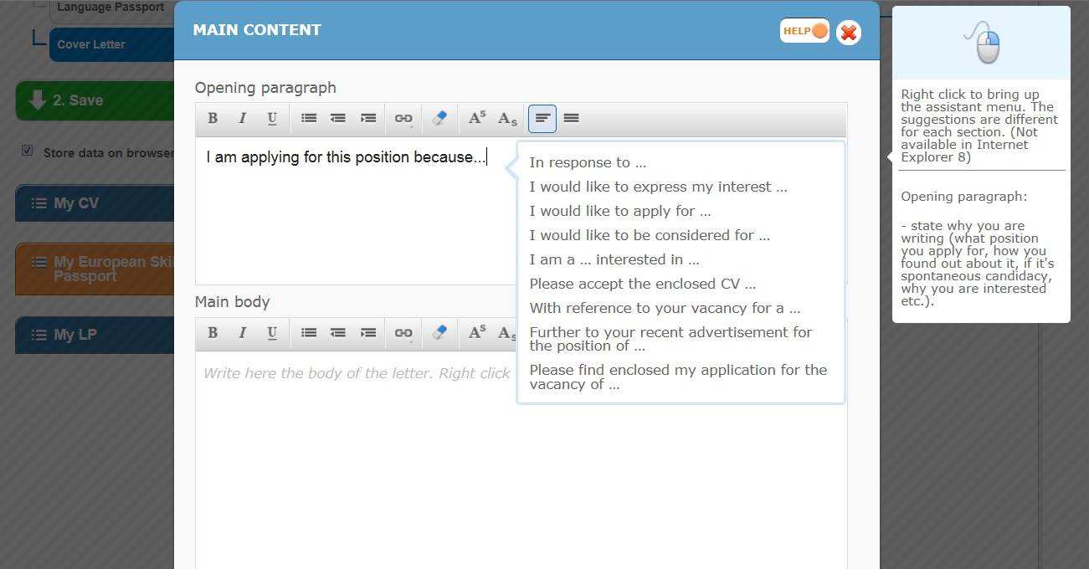
Task: Apply Underline in Opening paragraph toolbar
Action: click(x=272, y=119)
